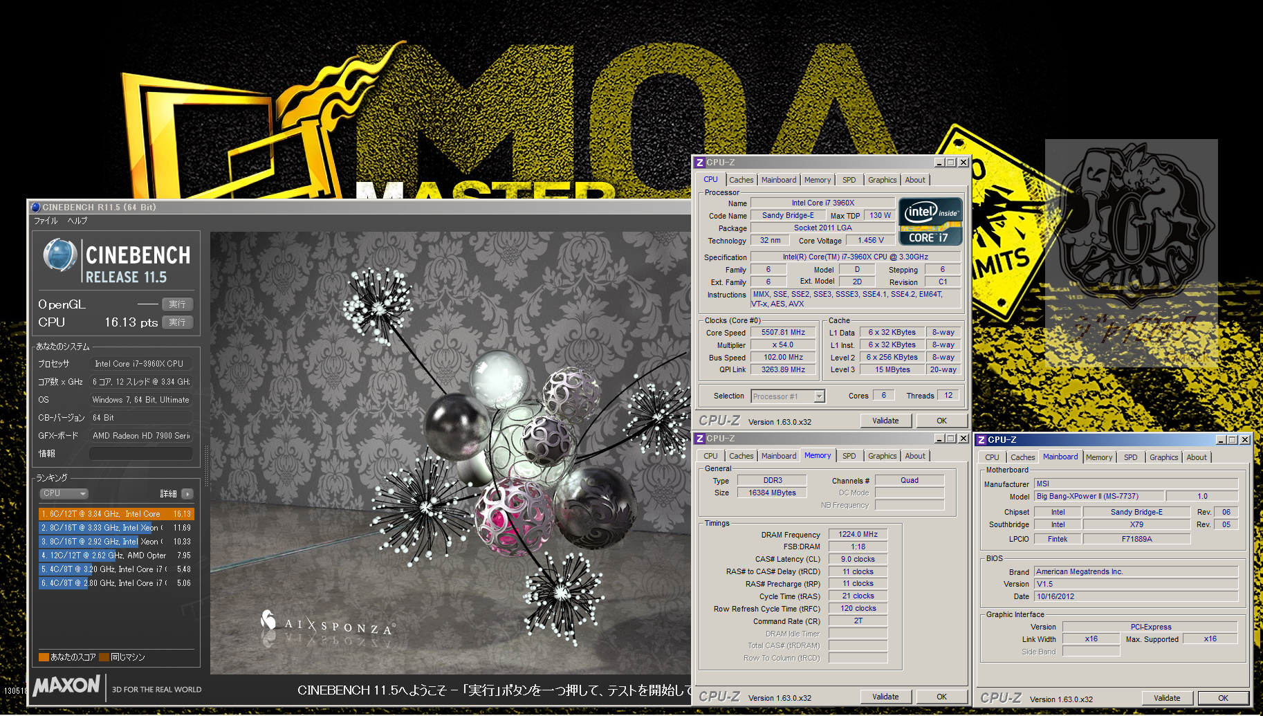Image resolution: width=1263 pixels, height=716 pixels.
Task: Select ranking entry 8C/16T @ 3.33 GHz Xeon 11.69
Action: 116,528
